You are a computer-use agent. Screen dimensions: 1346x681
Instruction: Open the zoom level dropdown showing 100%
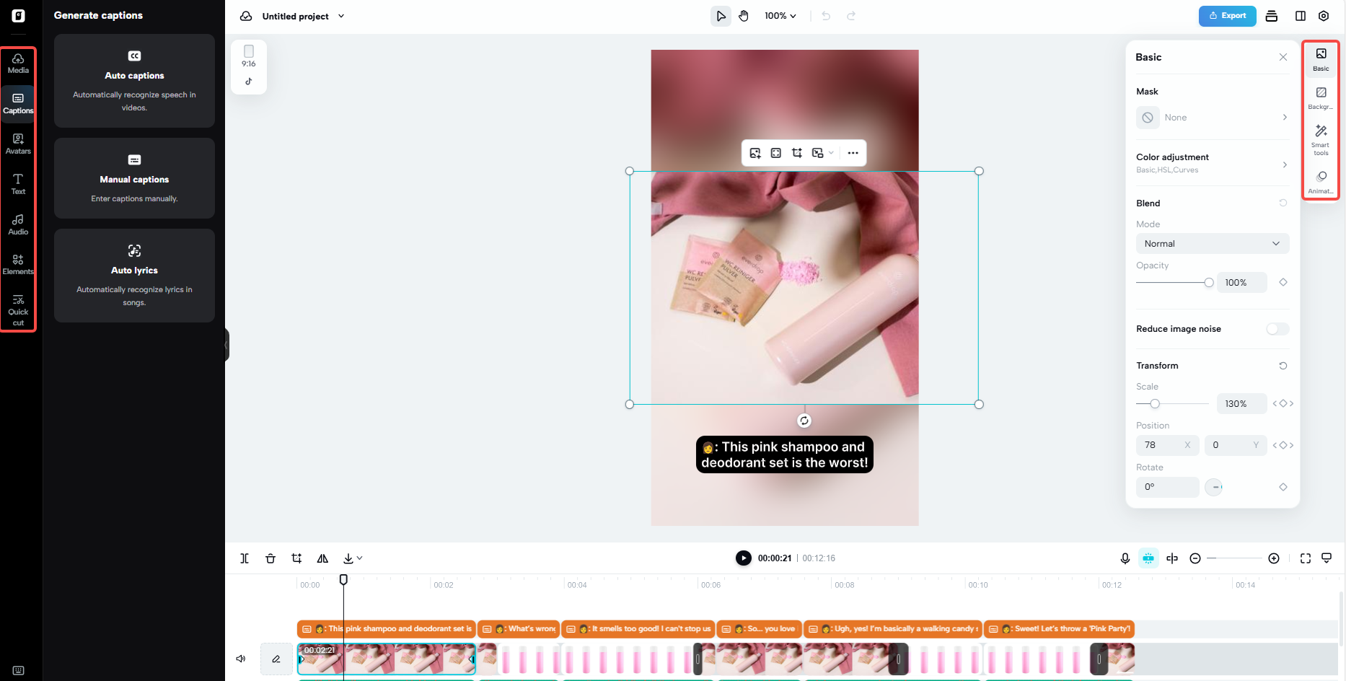780,15
